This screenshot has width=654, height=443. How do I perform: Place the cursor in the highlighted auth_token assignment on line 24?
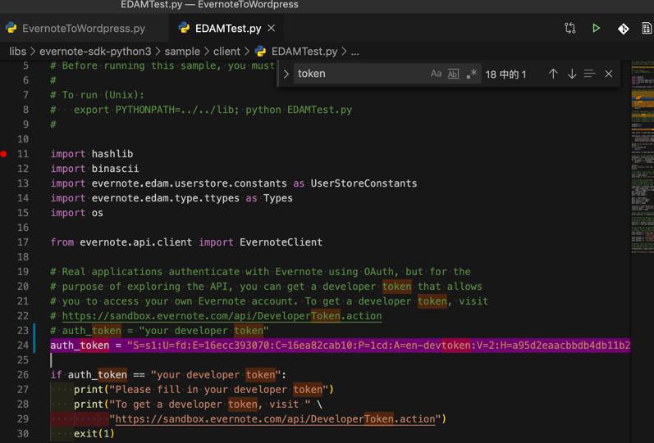pos(340,346)
